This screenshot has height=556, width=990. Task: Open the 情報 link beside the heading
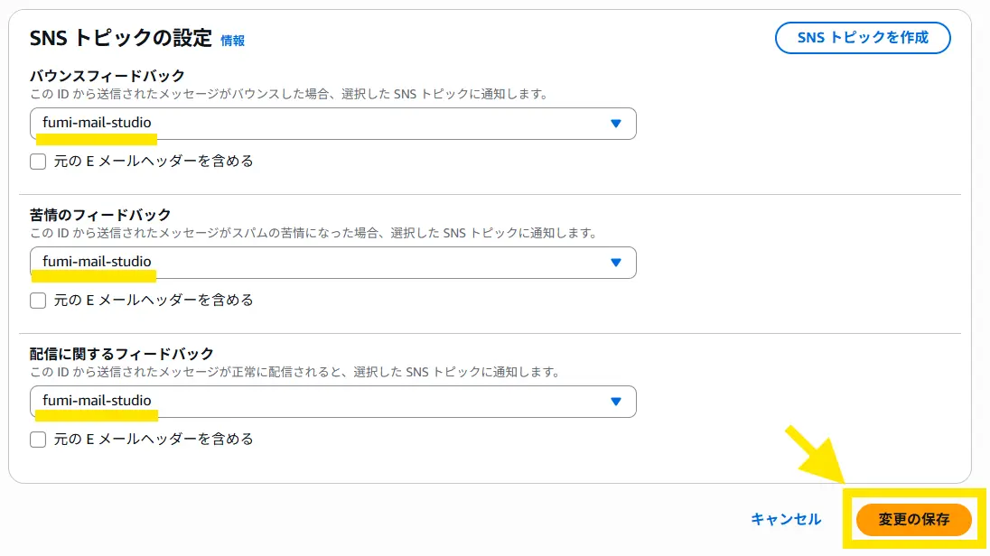[233, 41]
